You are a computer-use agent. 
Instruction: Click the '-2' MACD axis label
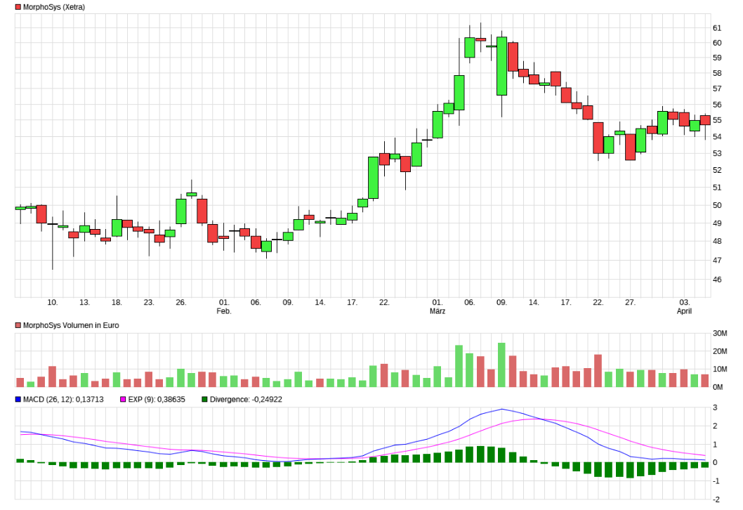(x=716, y=499)
